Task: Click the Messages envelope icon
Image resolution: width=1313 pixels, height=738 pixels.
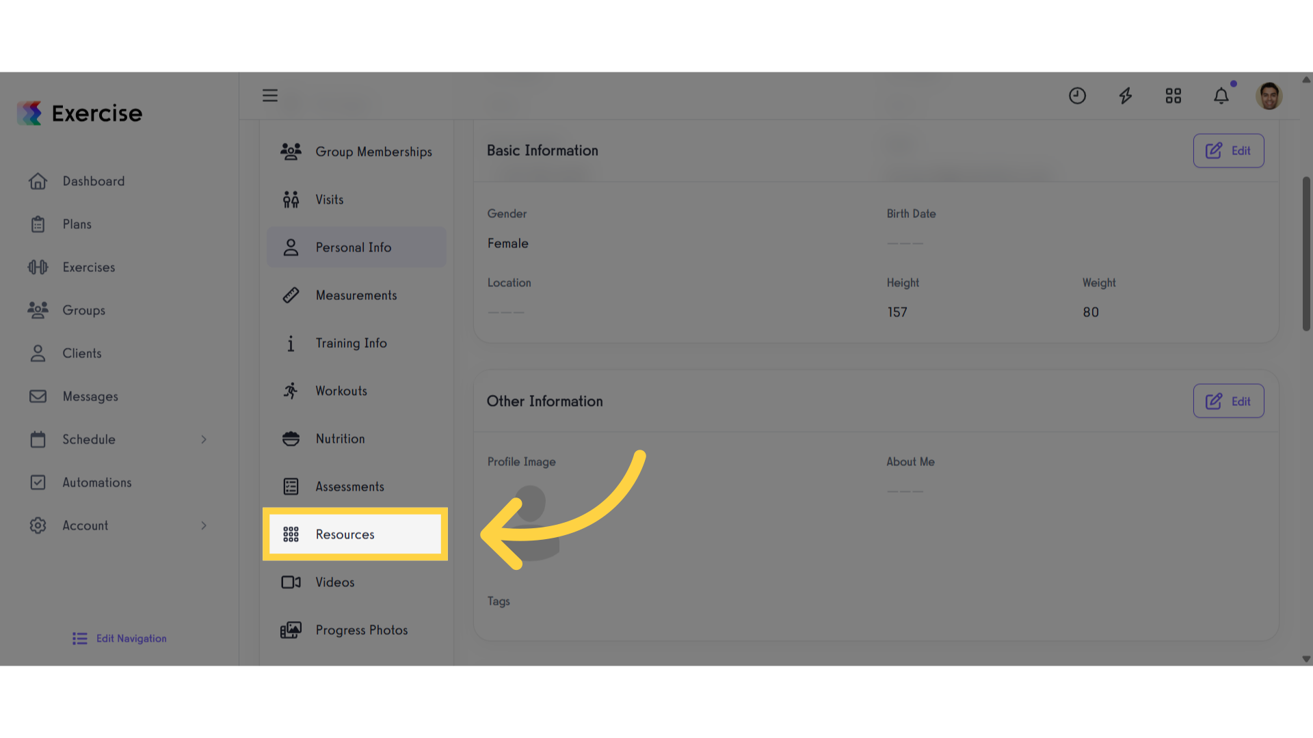Action: [x=38, y=396]
